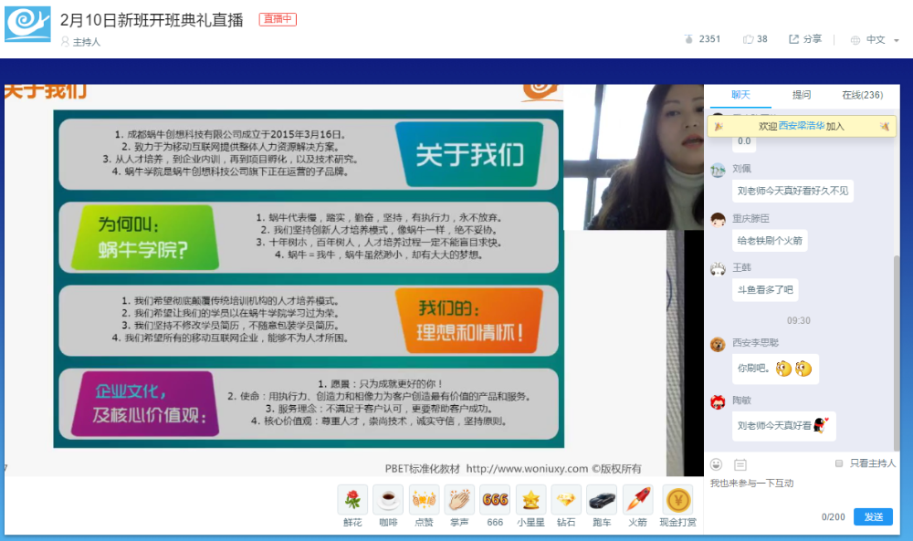Click the 陶敏 username in chat
This screenshot has height=541, width=913.
point(741,401)
